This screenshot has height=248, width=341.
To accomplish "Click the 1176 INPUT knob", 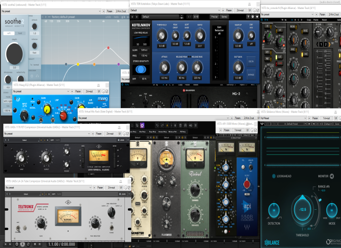I will tap(21, 158).
